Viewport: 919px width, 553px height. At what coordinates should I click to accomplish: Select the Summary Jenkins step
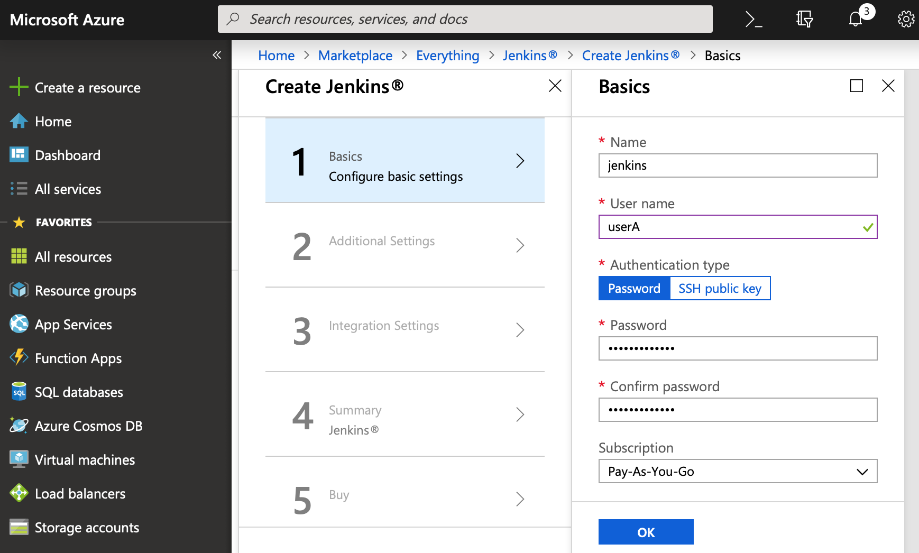click(x=405, y=414)
